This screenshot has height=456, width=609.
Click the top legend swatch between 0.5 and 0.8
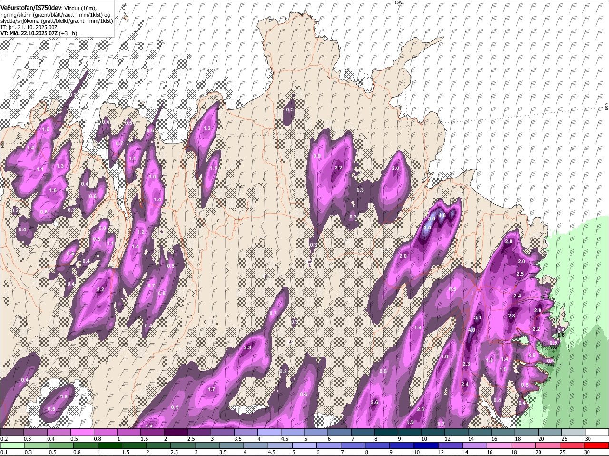(x=82, y=432)
